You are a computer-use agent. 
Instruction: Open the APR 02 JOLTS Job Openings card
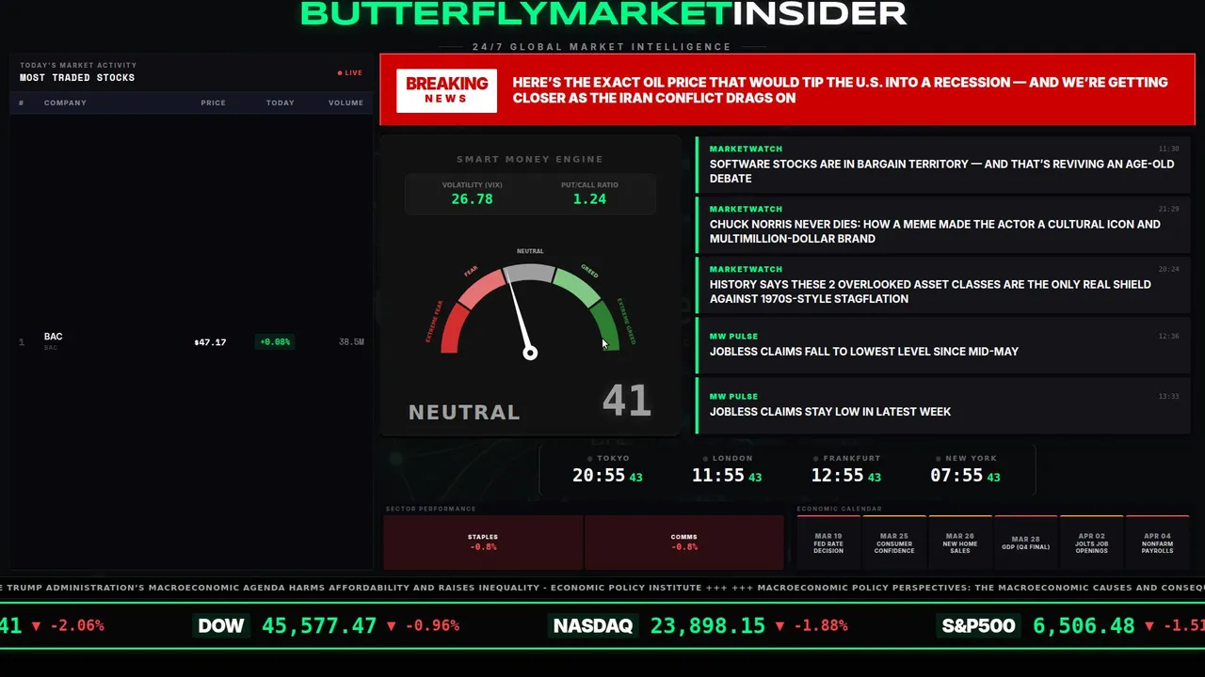tap(1092, 543)
